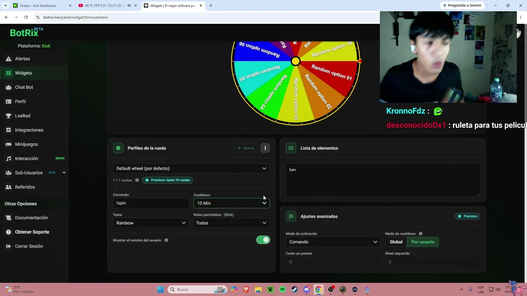
Task: Click the BotRix logo
Action: pos(26,32)
